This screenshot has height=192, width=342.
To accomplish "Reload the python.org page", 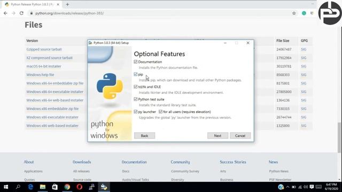I will coord(21,13).
